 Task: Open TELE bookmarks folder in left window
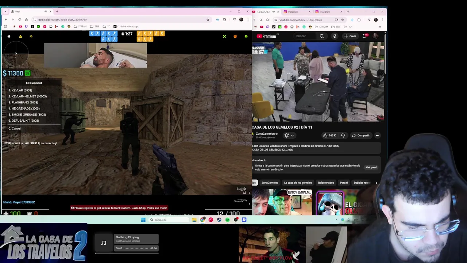click(x=94, y=27)
